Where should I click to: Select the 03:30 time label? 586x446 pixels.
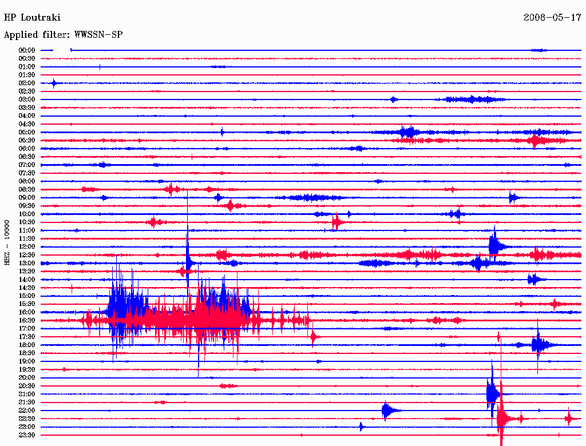(x=27, y=107)
